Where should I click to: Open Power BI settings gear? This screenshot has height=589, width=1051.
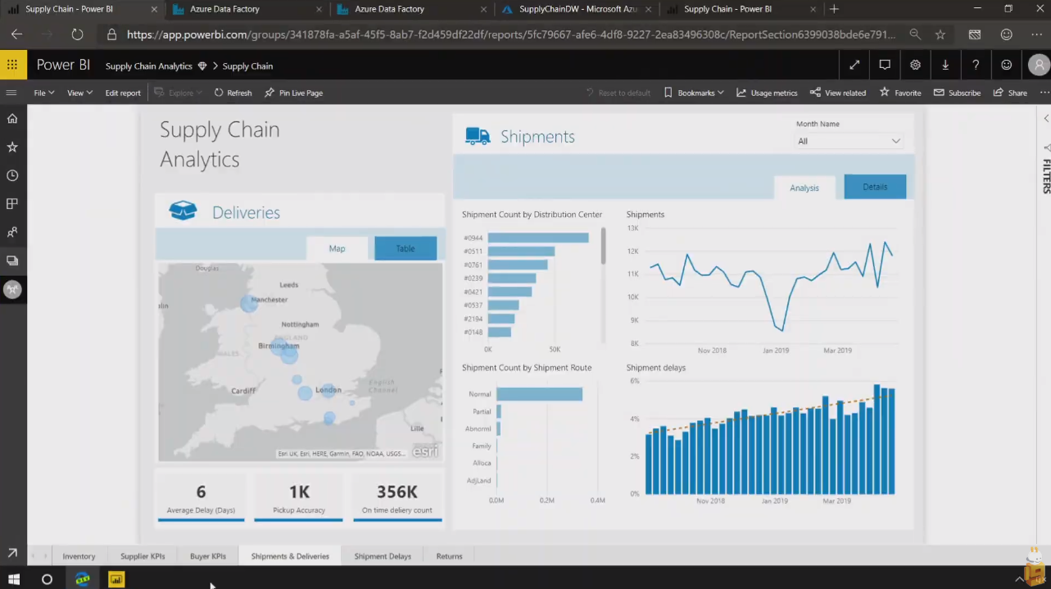(x=915, y=66)
